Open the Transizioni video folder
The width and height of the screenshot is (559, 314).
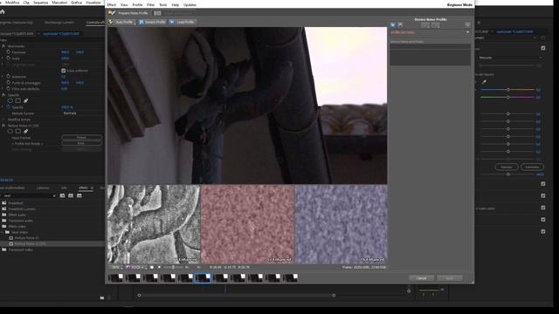click(20, 250)
